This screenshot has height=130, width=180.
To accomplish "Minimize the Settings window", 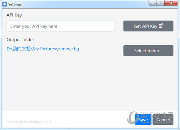I will click(x=153, y=3).
